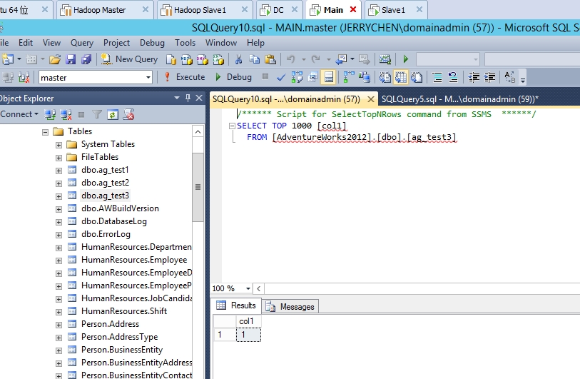
Task: Open master database dropdown
Action: pyautogui.click(x=148, y=78)
